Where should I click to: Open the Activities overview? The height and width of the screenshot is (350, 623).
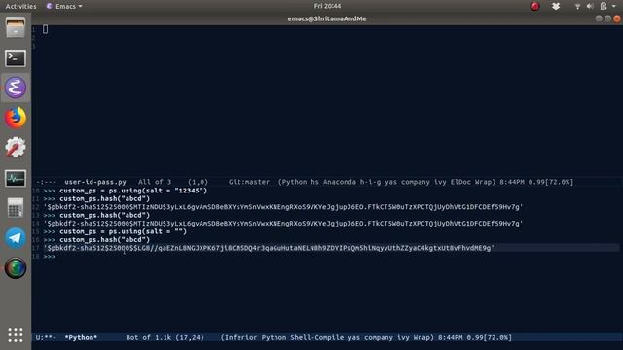pyautogui.click(x=20, y=6)
